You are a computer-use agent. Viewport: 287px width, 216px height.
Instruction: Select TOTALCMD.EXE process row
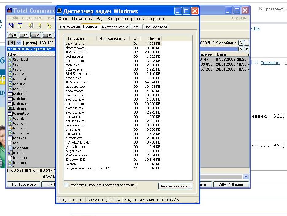(x=113, y=142)
